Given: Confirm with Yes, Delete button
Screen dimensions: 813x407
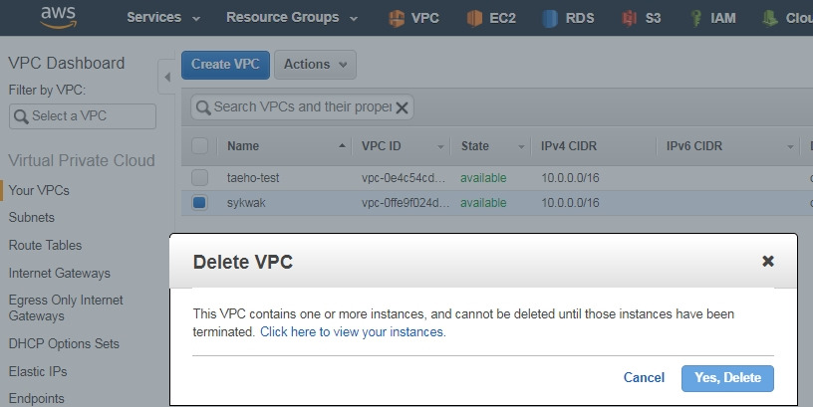Looking at the screenshot, I should coord(727,378).
